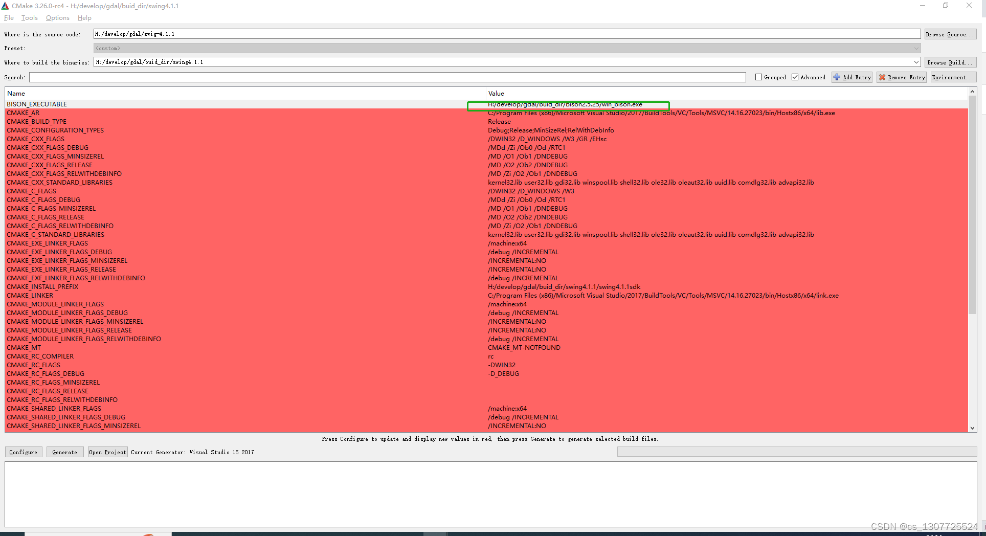Click the /DWIN32 /D_WINDOWS /W3 /GR /EHsc value
The image size is (986, 536).
547,139
